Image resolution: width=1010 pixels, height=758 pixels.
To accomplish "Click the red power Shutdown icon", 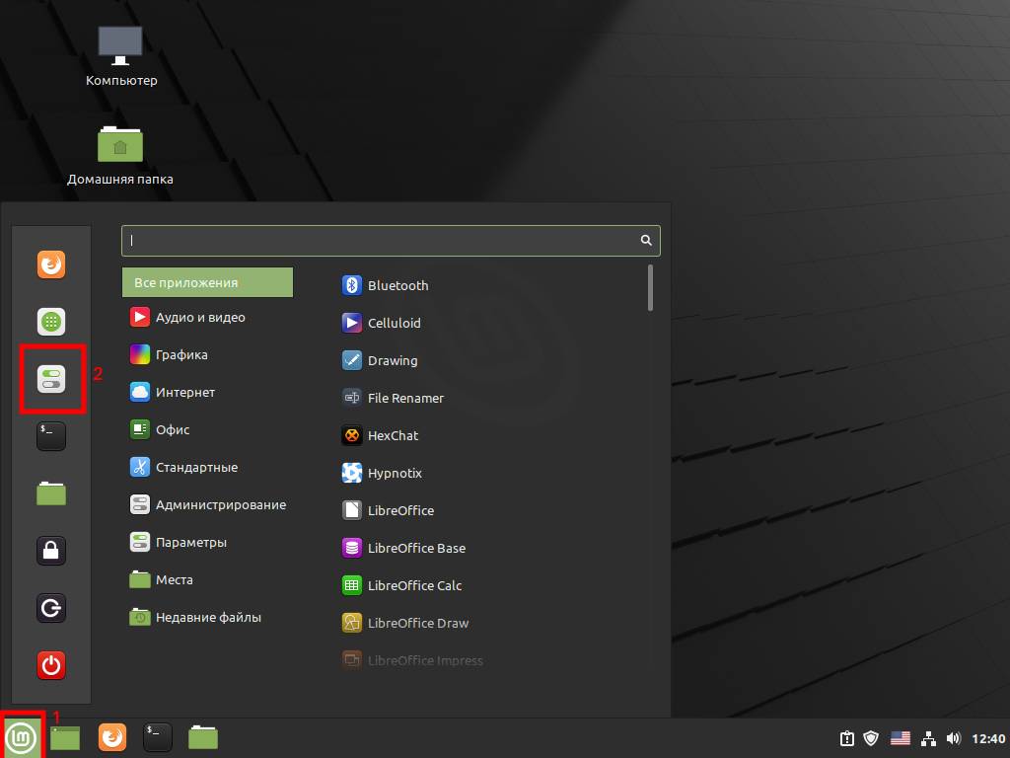I will (51, 664).
